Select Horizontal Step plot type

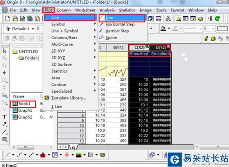point(122,24)
